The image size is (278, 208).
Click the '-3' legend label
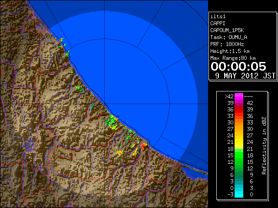[231, 195]
